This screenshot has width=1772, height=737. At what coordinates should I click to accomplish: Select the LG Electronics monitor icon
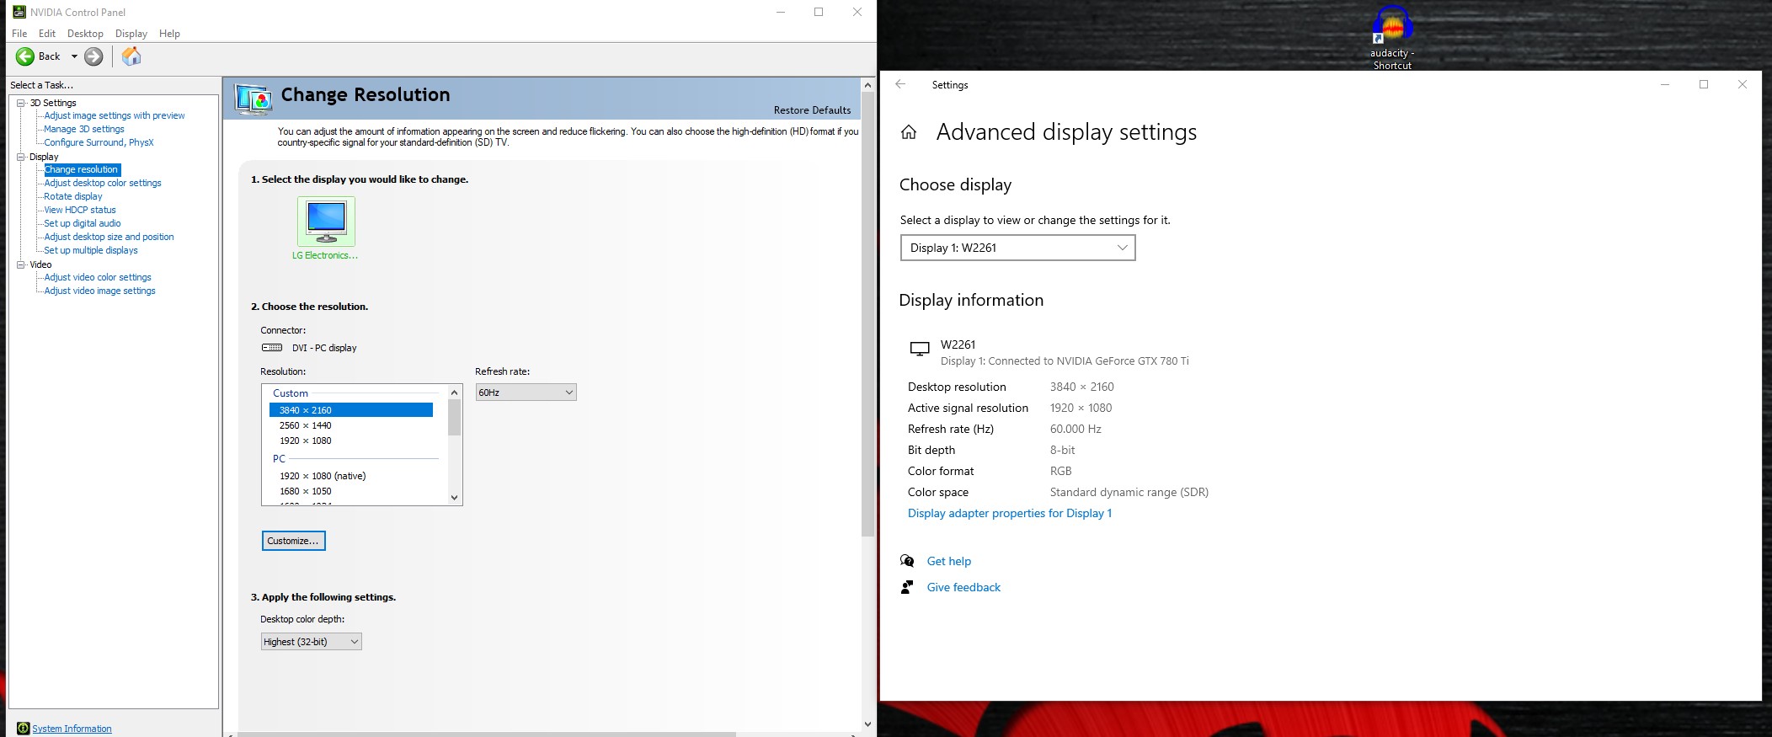coord(326,221)
